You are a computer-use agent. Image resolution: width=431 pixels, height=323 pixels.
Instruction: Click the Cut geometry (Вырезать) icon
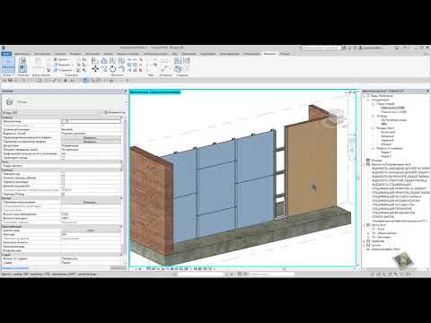coord(56,65)
